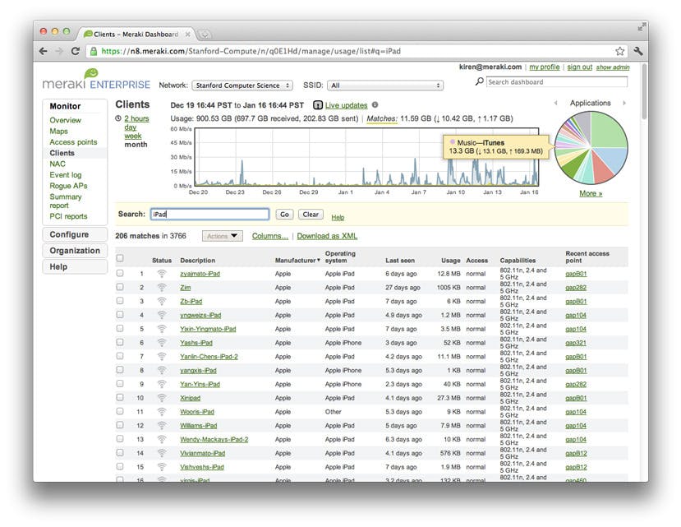Open the Network dropdown Stanford Computer Science
Screen dimensions: 681x527
(242, 86)
